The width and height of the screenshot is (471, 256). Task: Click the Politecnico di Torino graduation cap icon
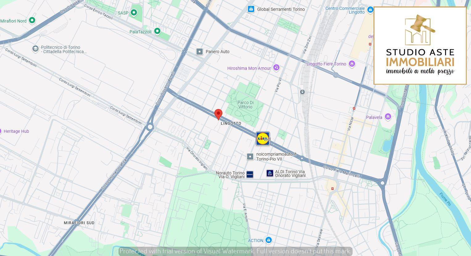pos(35,49)
